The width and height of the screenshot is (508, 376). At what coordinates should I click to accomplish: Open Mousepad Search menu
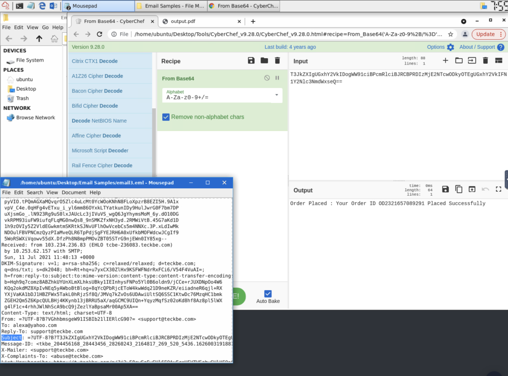(35, 192)
